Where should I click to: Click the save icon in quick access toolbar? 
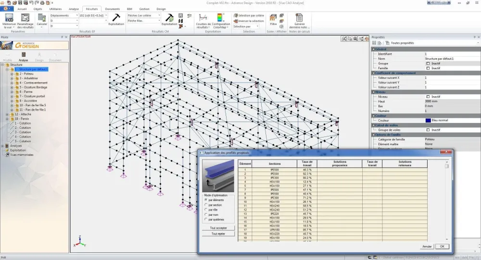20,3
